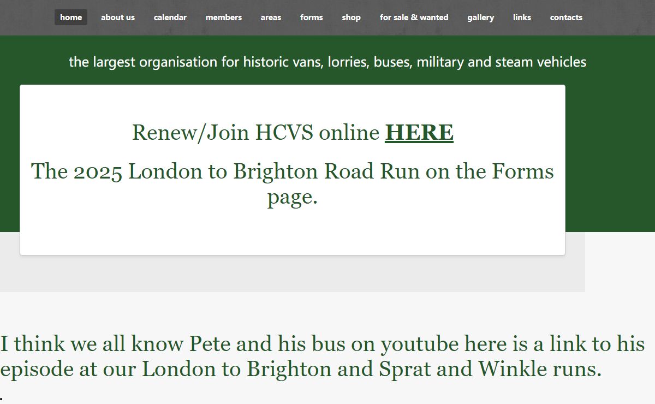Click the HERE link to renew membership
This screenshot has height=404, width=655.
pyautogui.click(x=419, y=133)
